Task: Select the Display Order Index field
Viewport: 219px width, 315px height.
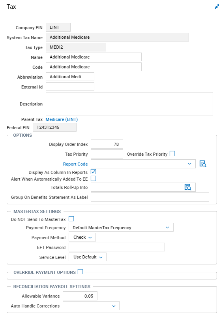Action: (x=107, y=144)
